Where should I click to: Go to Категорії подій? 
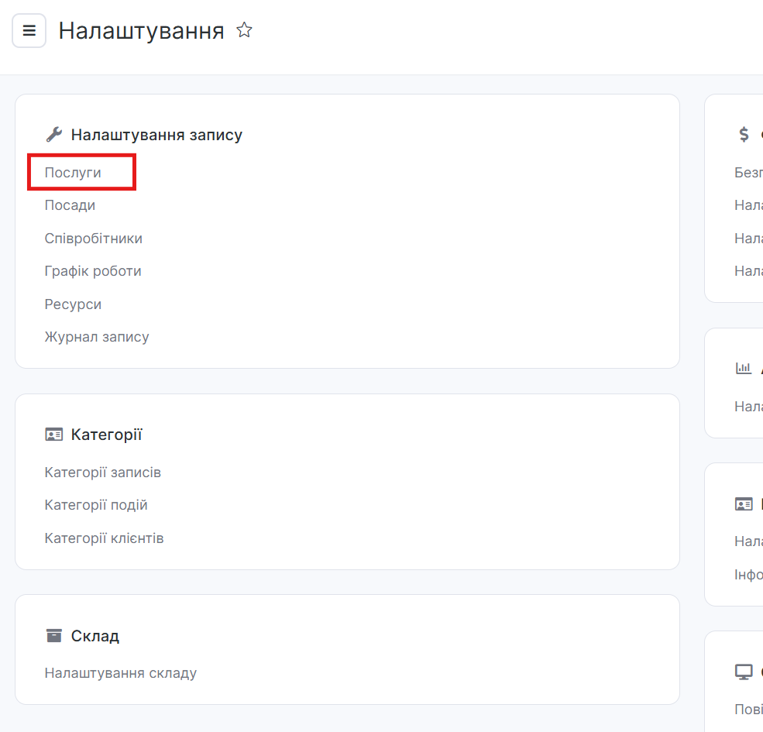pyautogui.click(x=96, y=505)
